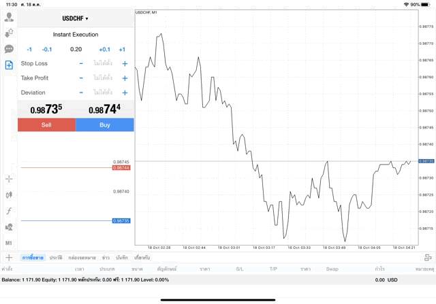Open the candlestick chart type icon
436x304 pixels.
click(9, 195)
